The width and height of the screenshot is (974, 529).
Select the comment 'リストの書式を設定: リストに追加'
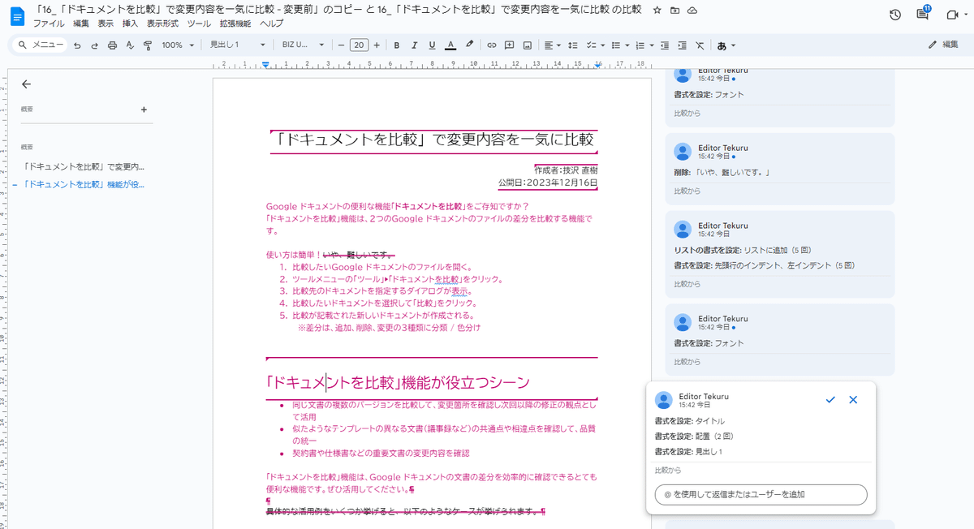click(780, 253)
